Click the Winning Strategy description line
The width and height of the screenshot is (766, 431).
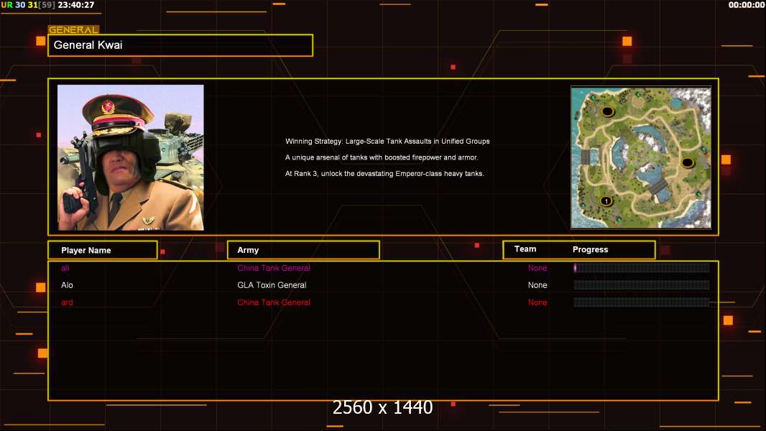pyautogui.click(x=387, y=141)
